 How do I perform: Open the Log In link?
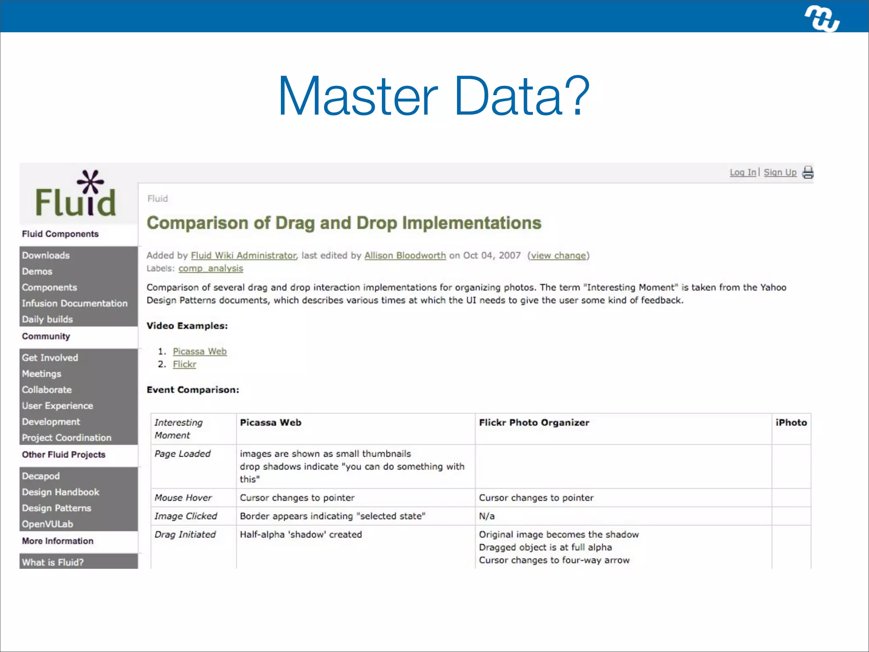[743, 172]
